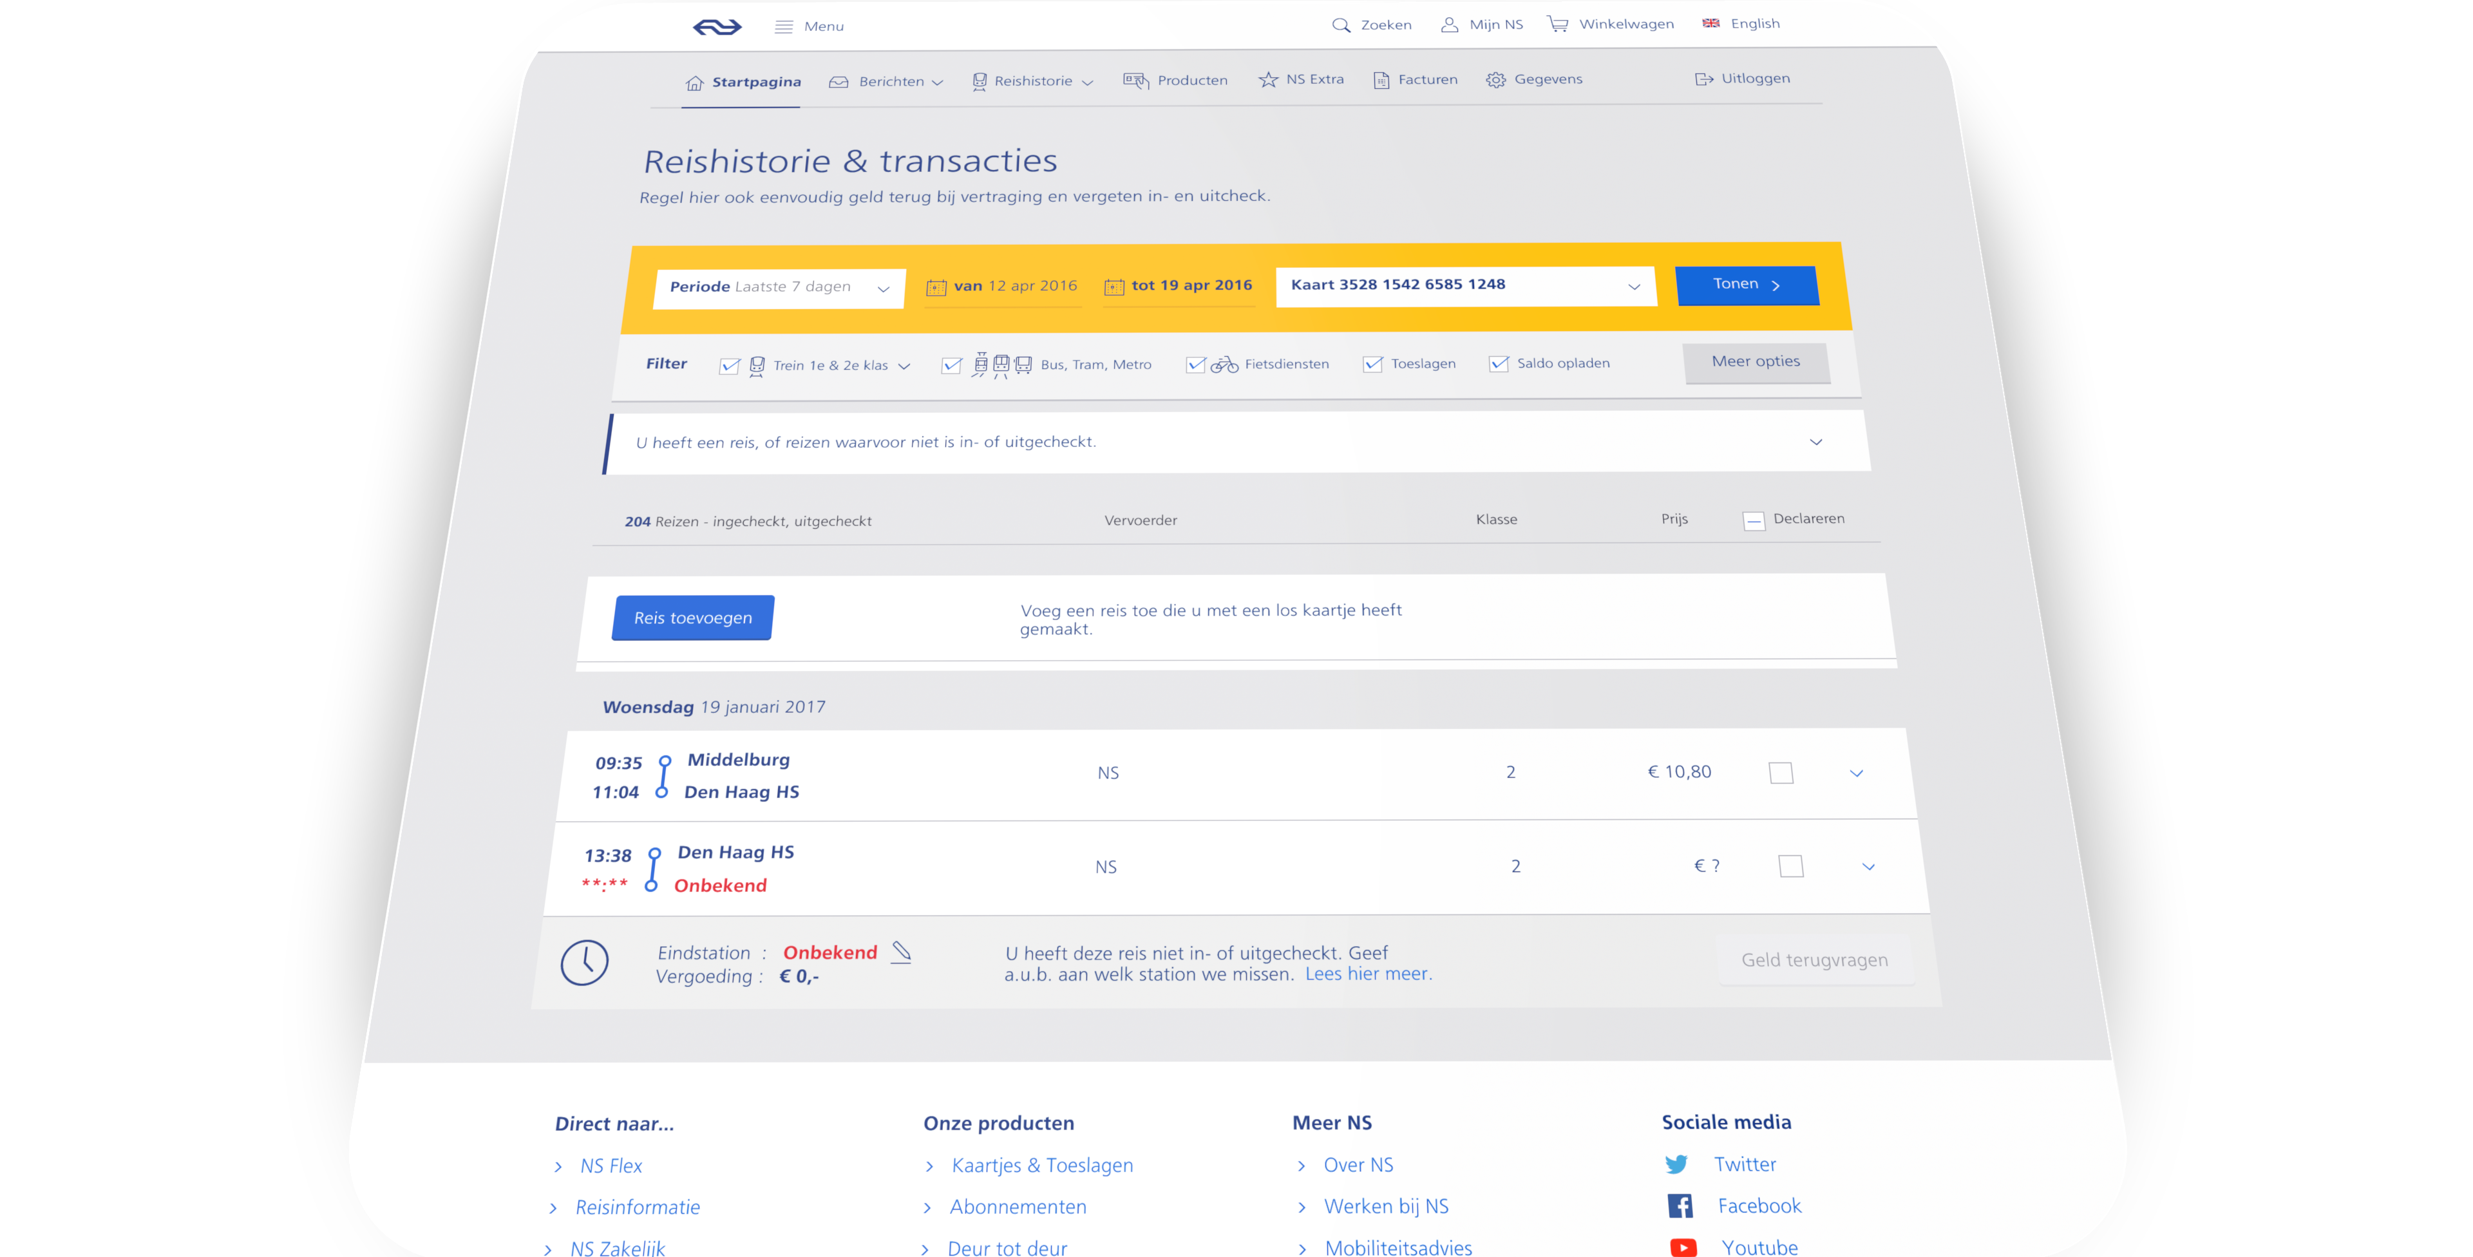The image size is (2473, 1257).
Task: Open the Winkelwagen shopping cart
Action: [1557, 24]
